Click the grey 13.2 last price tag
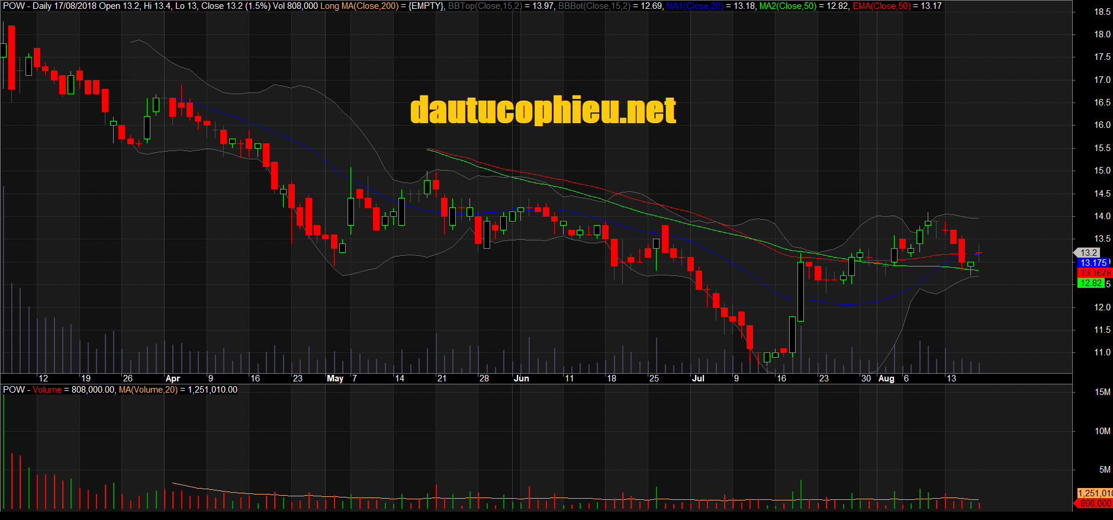Image resolution: width=1113 pixels, height=520 pixels. [x=1088, y=253]
